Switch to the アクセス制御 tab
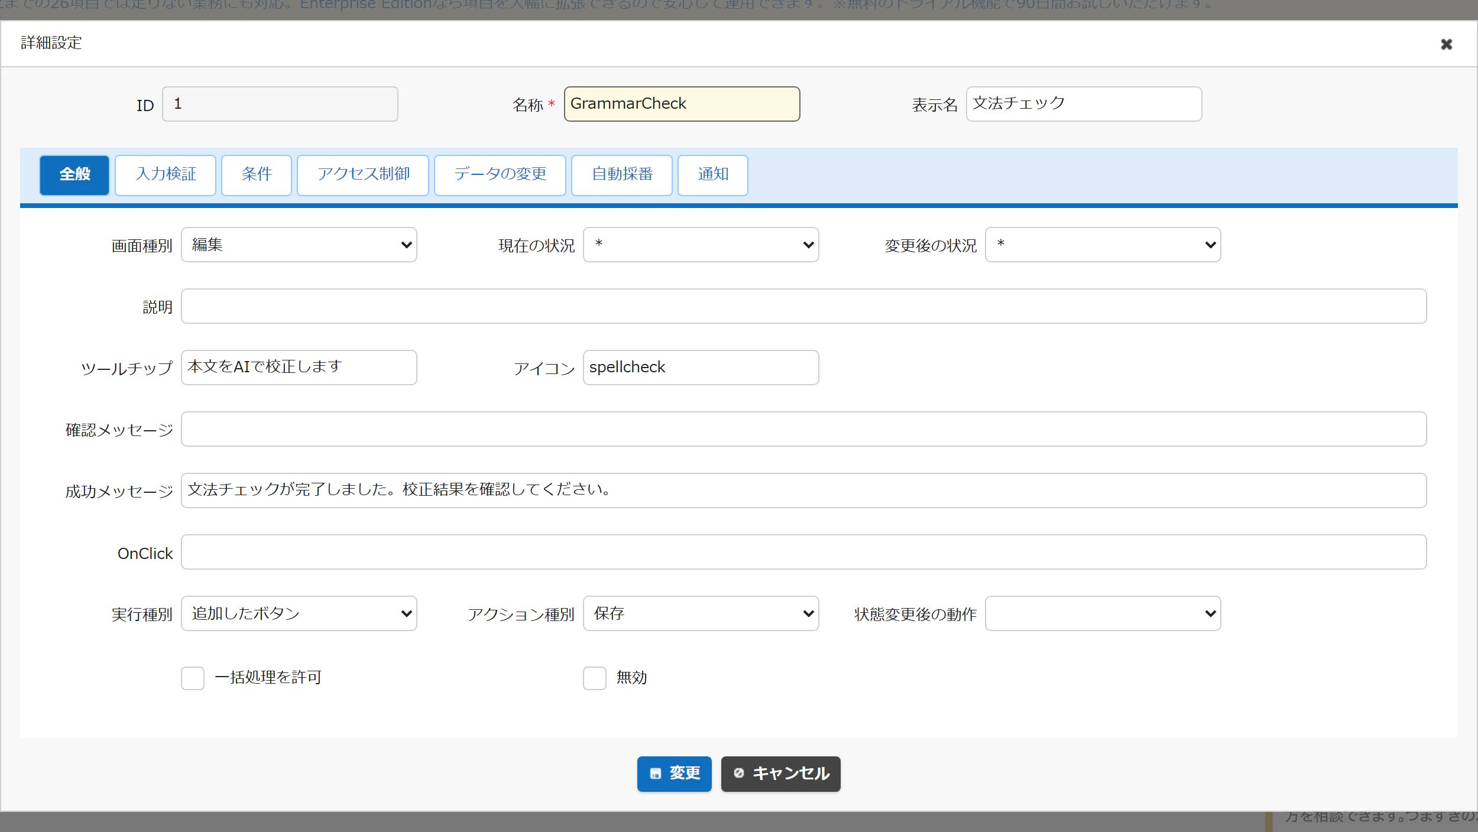Screen dimensions: 1478x832 click(363, 175)
